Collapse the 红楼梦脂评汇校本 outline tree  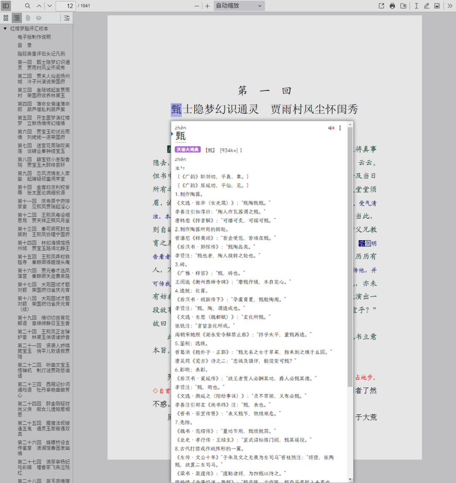(5, 29)
